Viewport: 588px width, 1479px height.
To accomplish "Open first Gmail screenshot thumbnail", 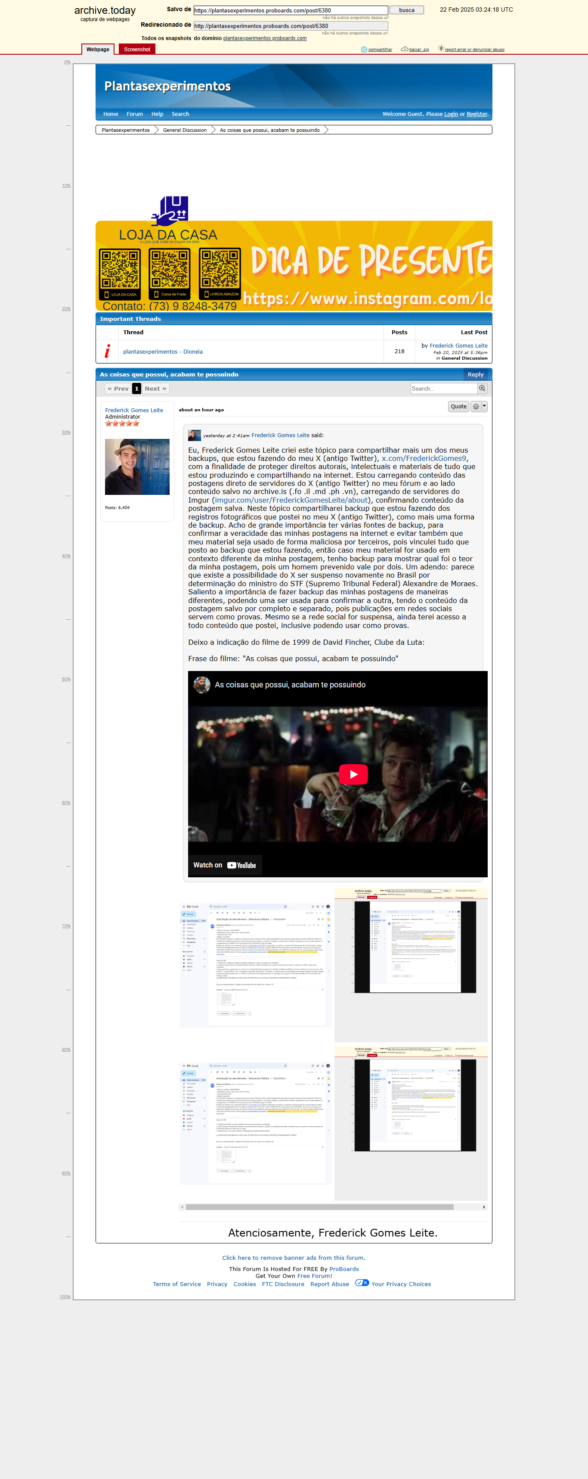I will (256, 965).
